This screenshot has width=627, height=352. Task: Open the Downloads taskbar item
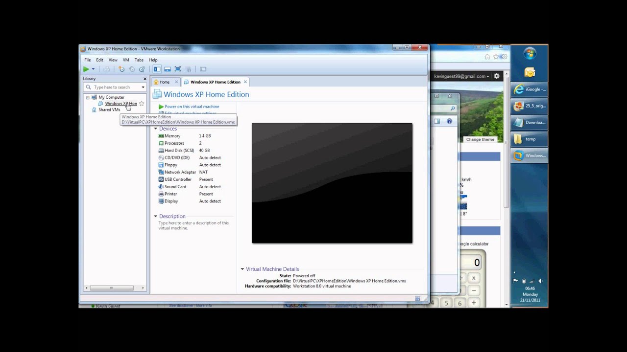pos(530,123)
